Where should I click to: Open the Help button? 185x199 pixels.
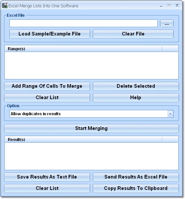pyautogui.click(x=136, y=97)
